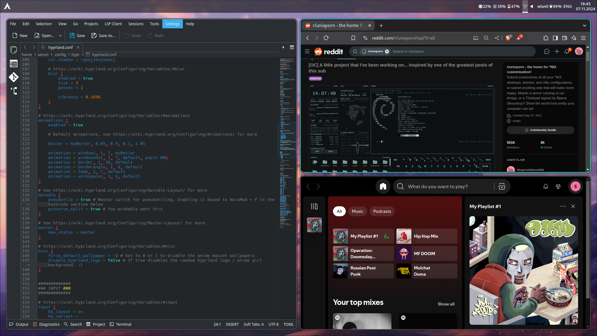Bookmark the current Reddit page
Viewport: 597px width, 336px height.
coord(353,38)
